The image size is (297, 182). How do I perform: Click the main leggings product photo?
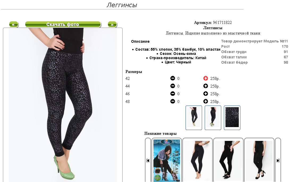pos(63,105)
